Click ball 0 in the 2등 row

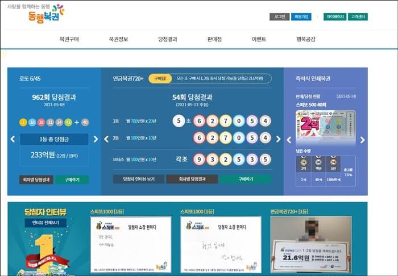(x=239, y=138)
